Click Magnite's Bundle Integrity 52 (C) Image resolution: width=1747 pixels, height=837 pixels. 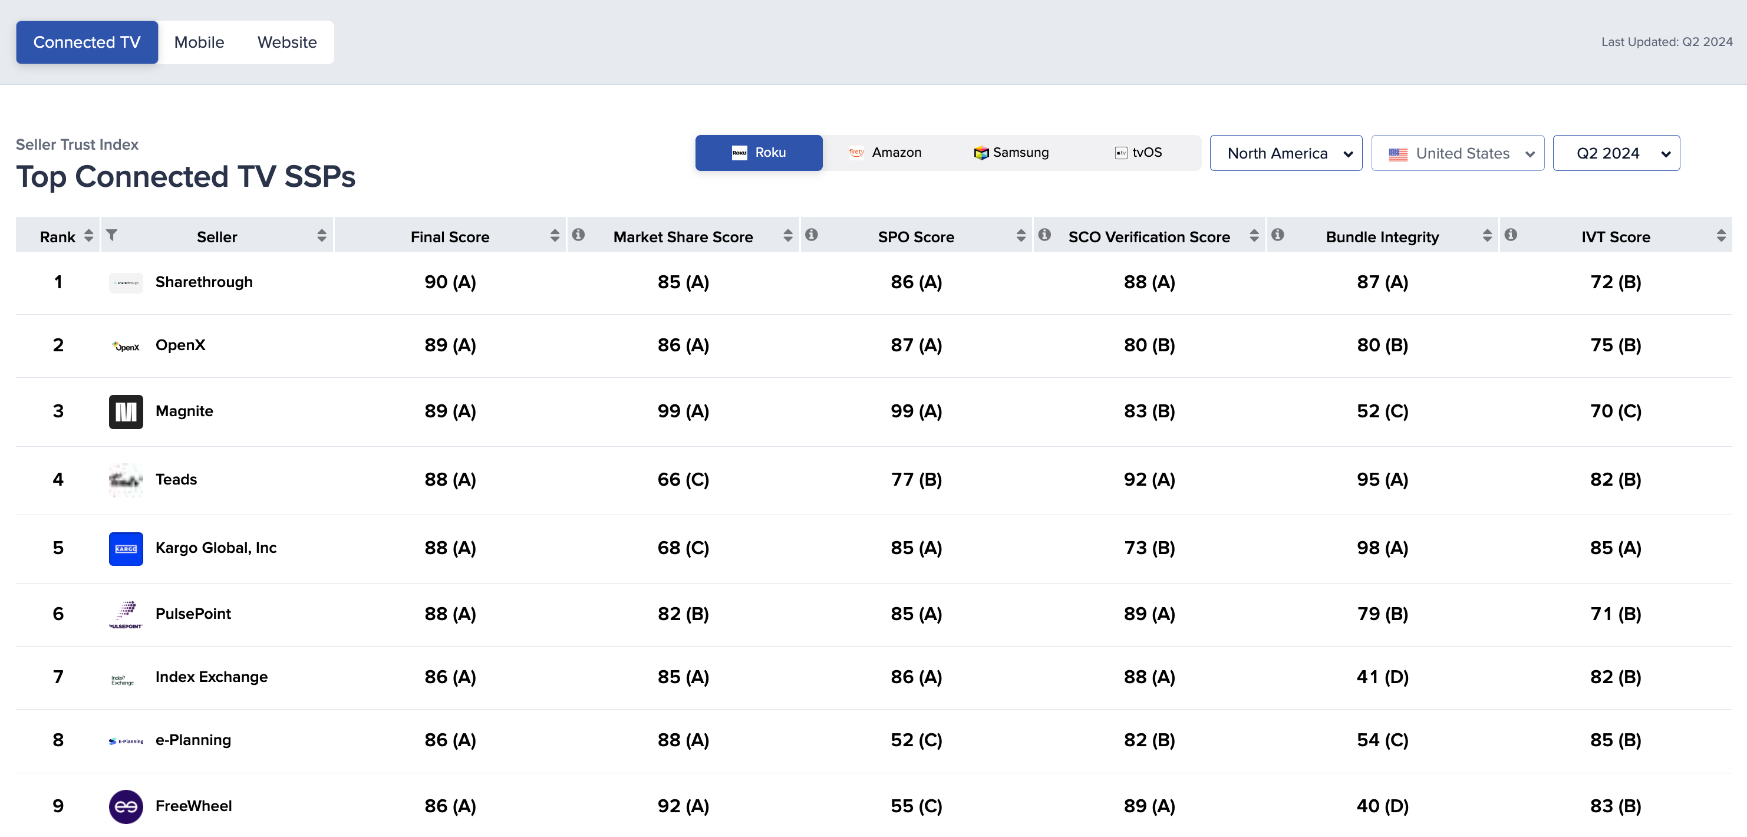[1382, 411]
